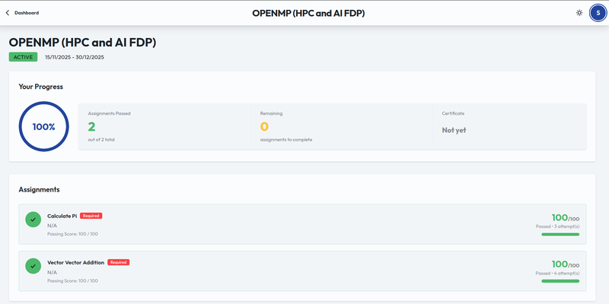Click the green checkmark for Vector Vector Addition
609x304 pixels.
(x=33, y=266)
